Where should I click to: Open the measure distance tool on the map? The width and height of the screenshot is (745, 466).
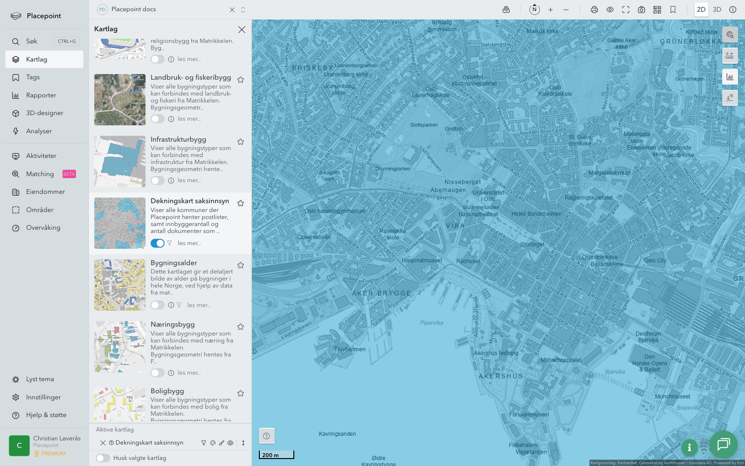pyautogui.click(x=730, y=56)
